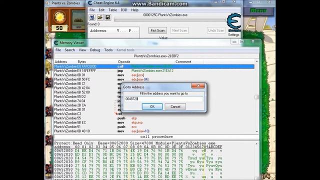Minimize the Memory Viewer window
This screenshot has height=180, width=320.
[234, 42]
